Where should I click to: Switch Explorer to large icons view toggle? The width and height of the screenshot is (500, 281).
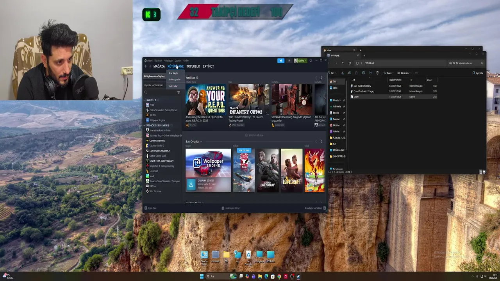pyautogui.click(x=484, y=172)
